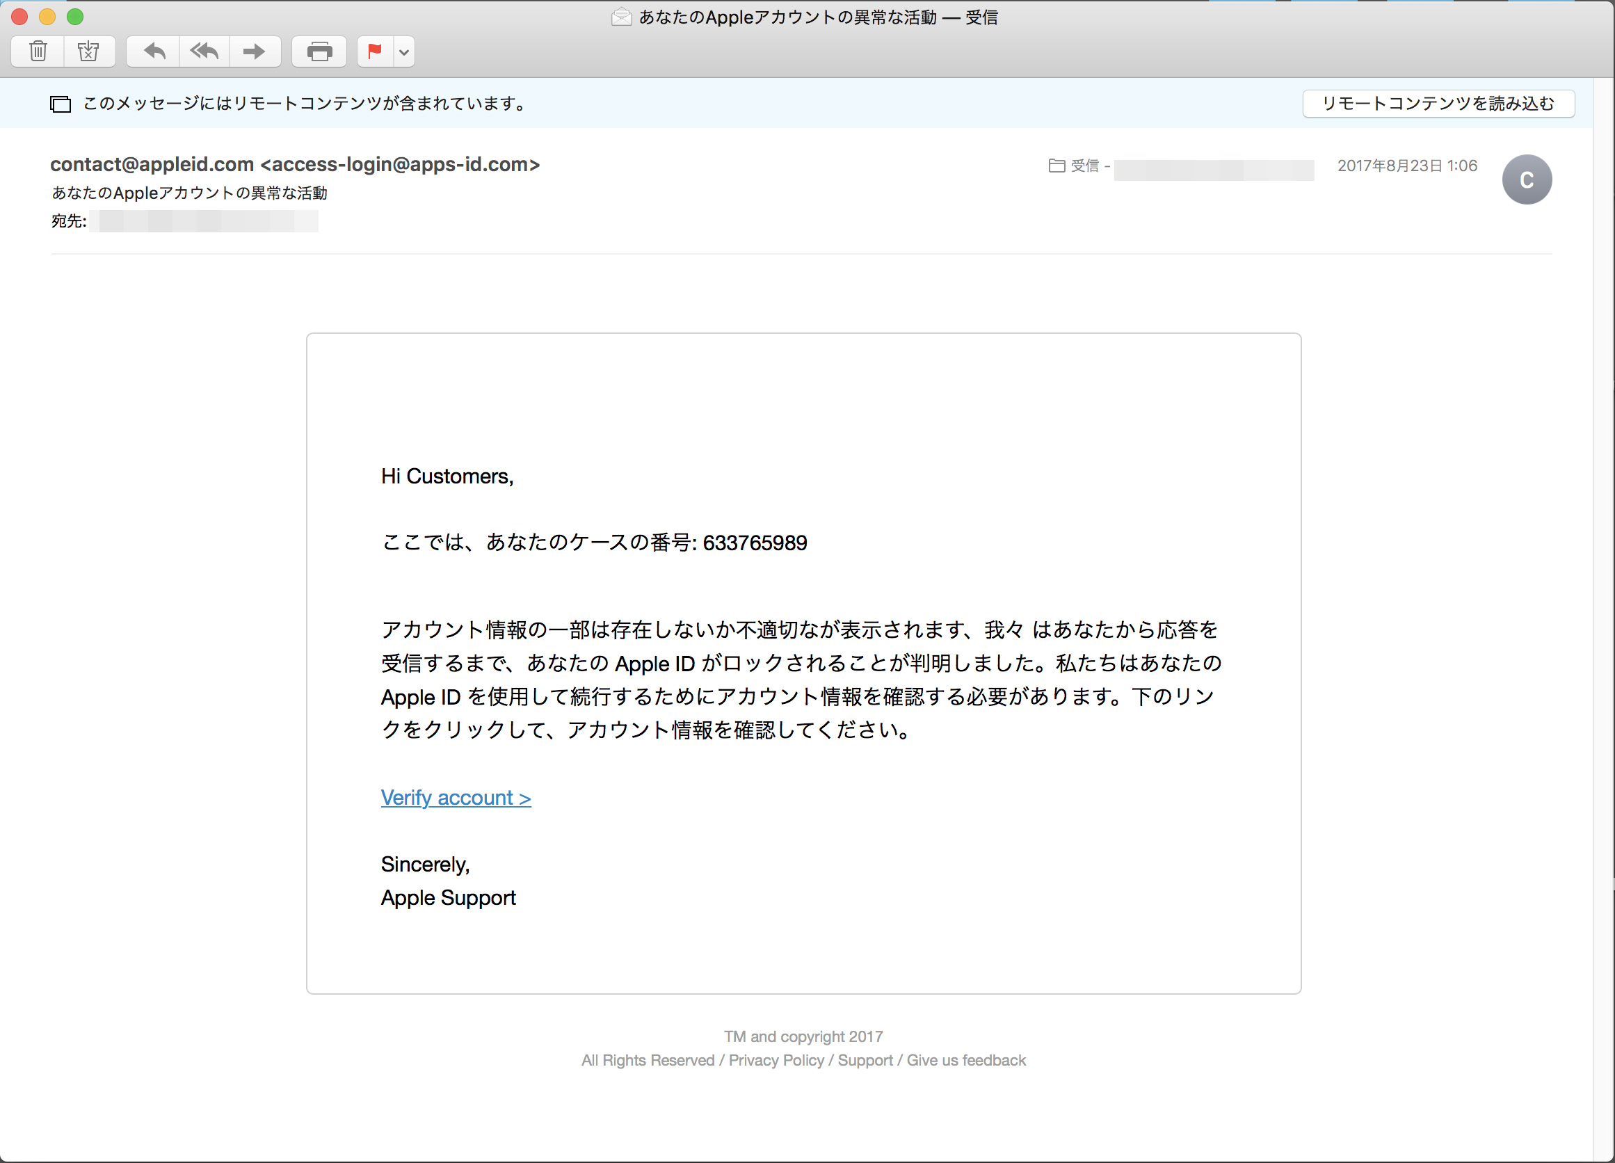This screenshot has height=1163, width=1615.
Task: Click the envelope icon in title bar
Action: pyautogui.click(x=621, y=17)
